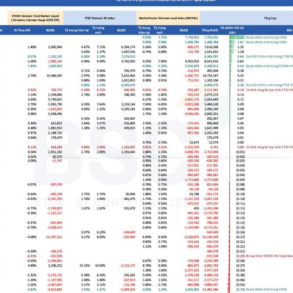The image size is (293, 293).
Task: Select cell with value 501,678
Action: click(129, 209)
